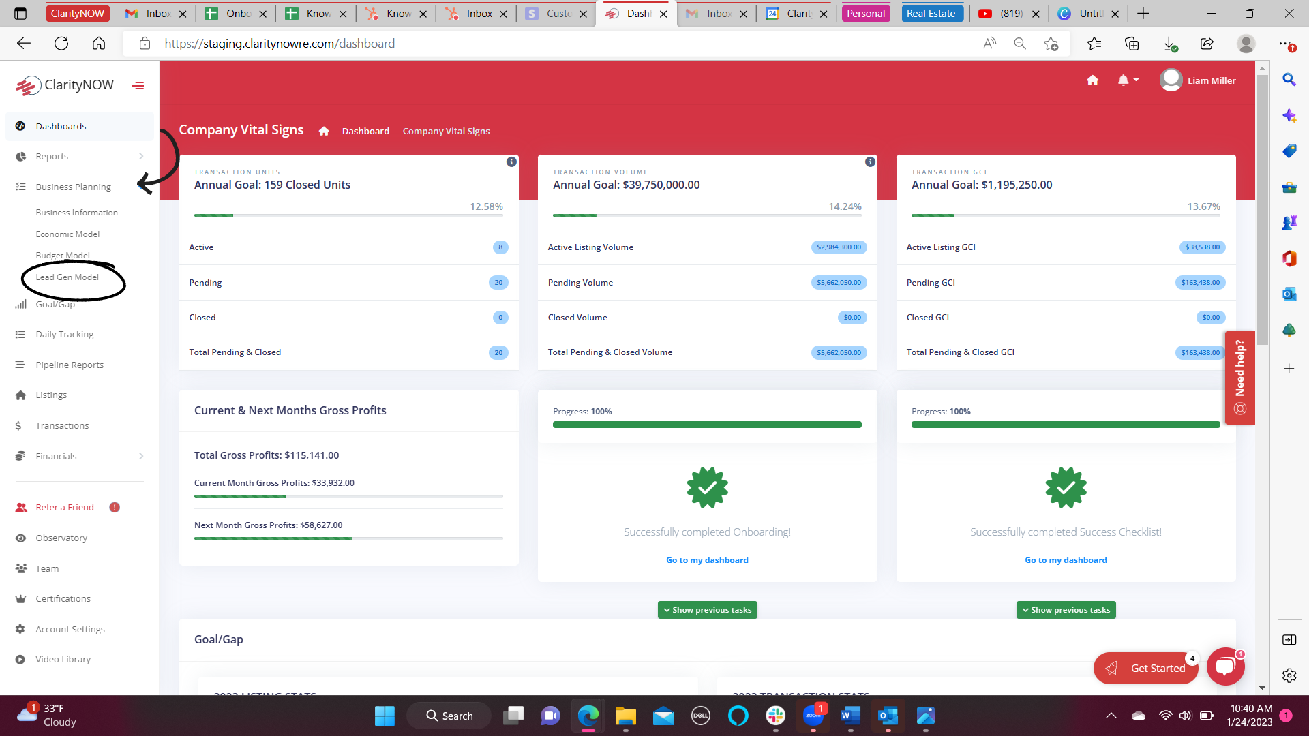Open Pipeline Reports icon

point(19,365)
